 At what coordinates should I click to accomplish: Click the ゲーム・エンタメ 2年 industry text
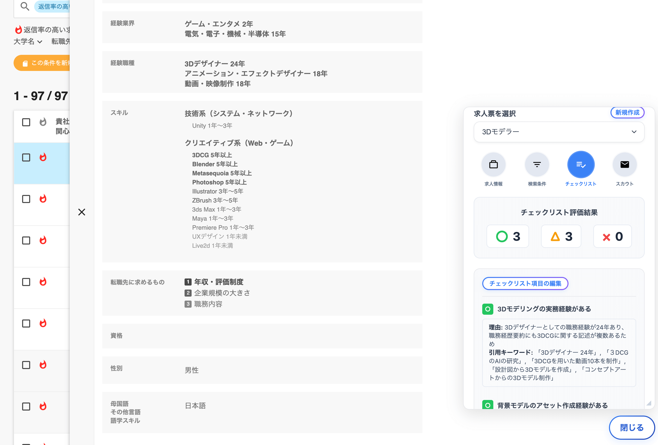tap(218, 24)
